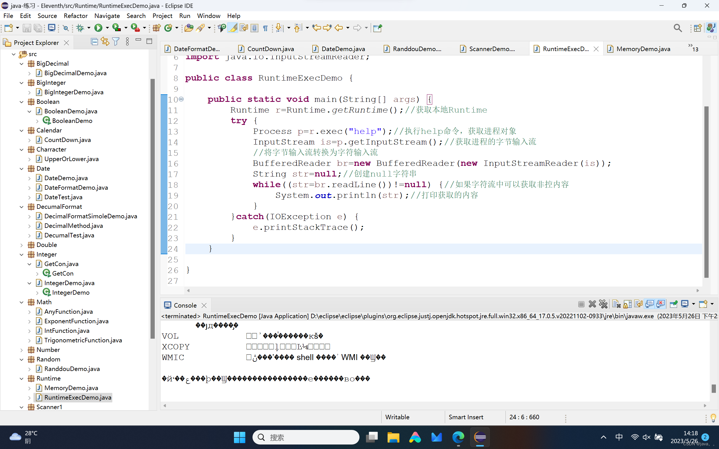Switch to the MemoryDemo.java editor tab
This screenshot has height=449, width=719.
tap(643, 49)
